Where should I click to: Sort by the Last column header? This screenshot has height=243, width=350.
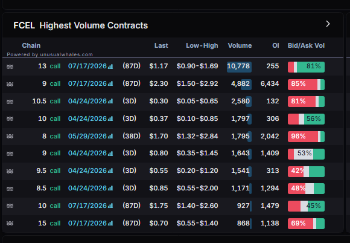click(x=161, y=45)
